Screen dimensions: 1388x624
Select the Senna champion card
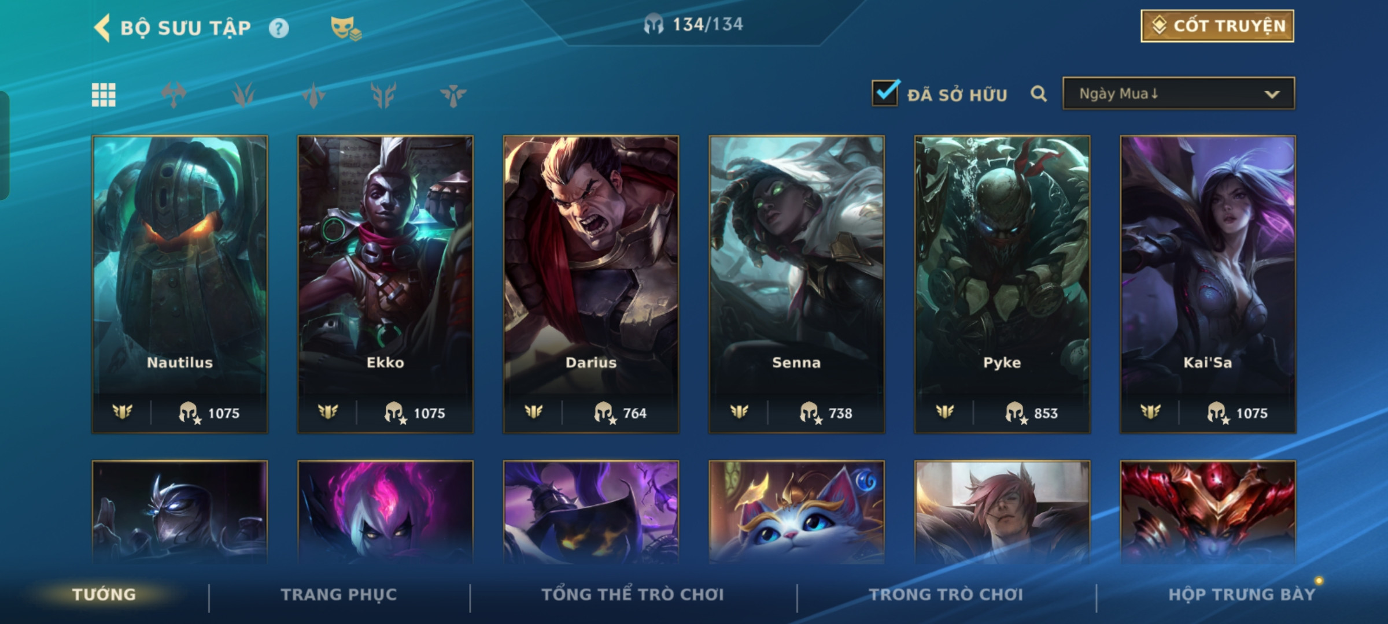point(796,284)
